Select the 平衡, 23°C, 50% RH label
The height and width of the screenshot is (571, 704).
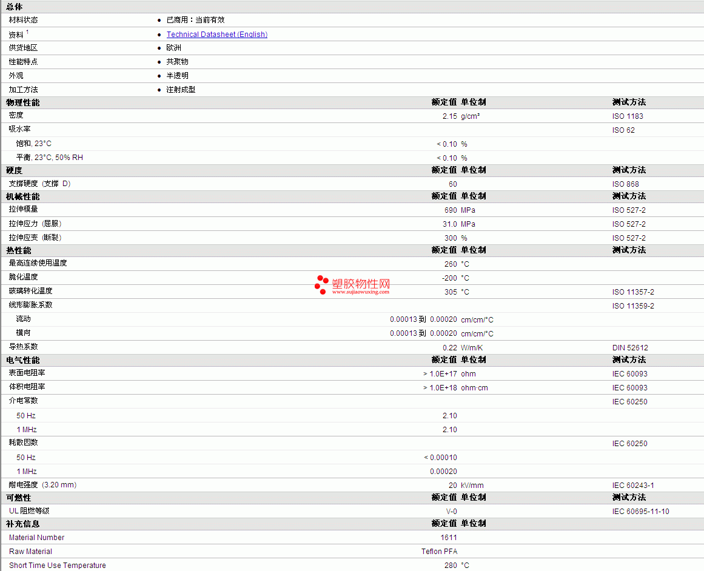tap(49, 158)
